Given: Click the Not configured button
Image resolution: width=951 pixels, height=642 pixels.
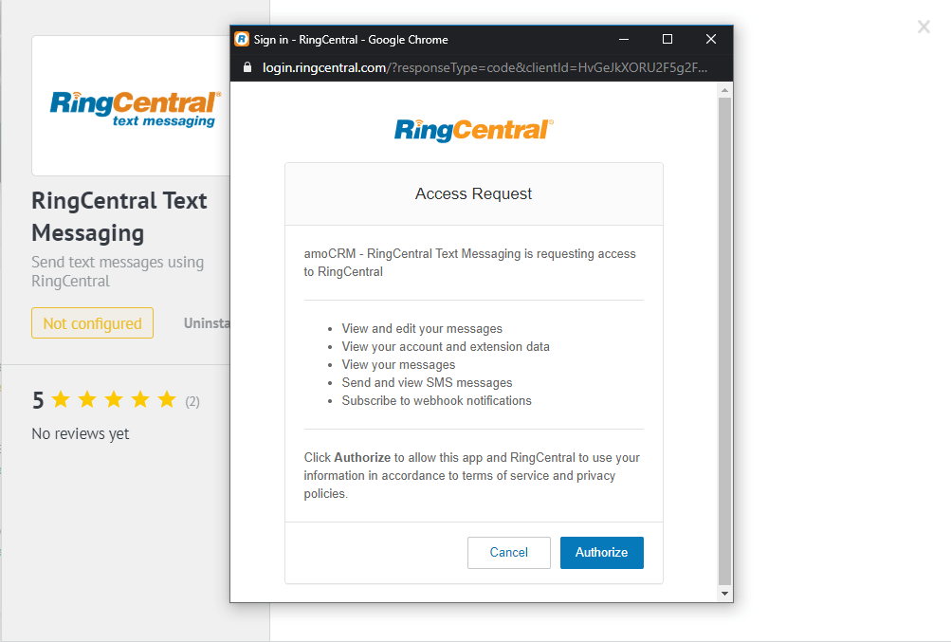Looking at the screenshot, I should pyautogui.click(x=92, y=322).
